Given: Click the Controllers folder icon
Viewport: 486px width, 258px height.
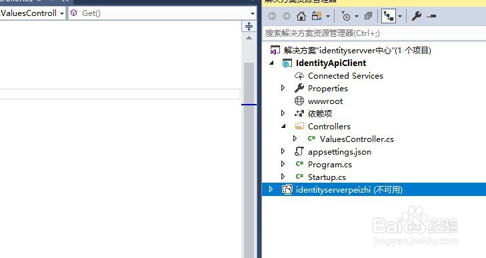Looking at the screenshot, I should [299, 126].
